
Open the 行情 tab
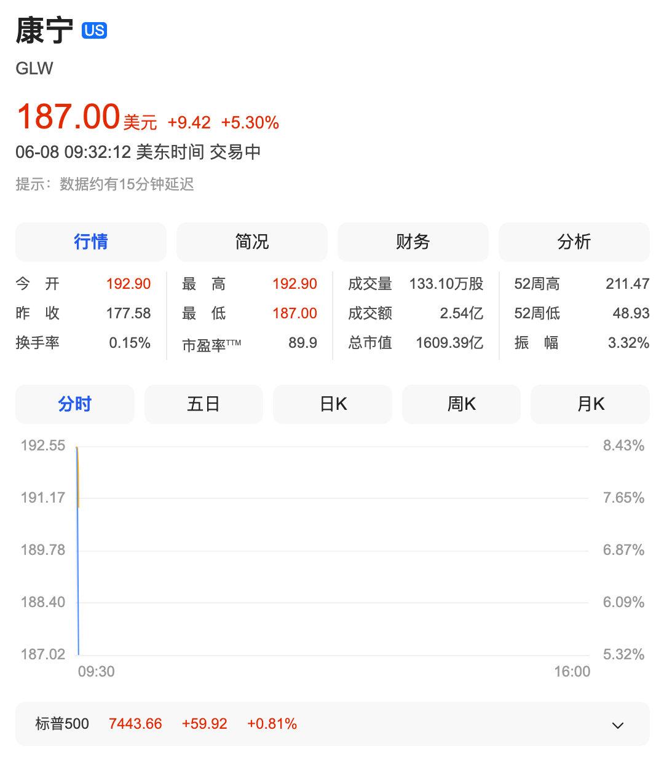pos(91,241)
